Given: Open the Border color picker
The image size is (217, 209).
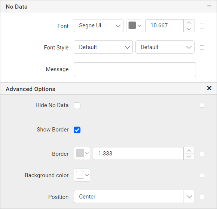Looking at the screenshot, I should (x=82, y=154).
